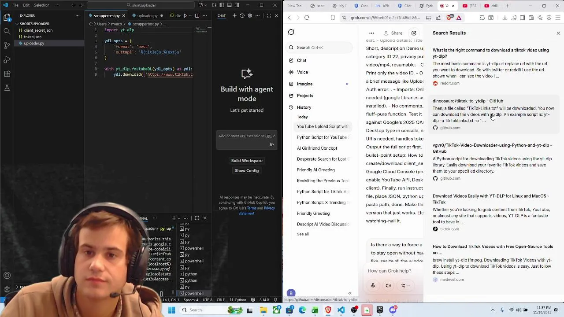Split the editor to the right
The image size is (564, 317).
pos(197,15)
